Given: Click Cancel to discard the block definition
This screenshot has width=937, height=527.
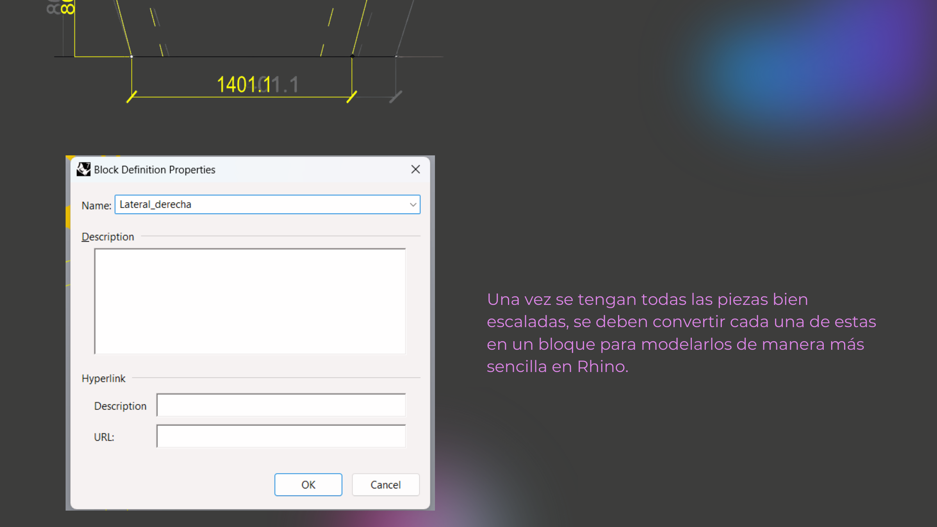Looking at the screenshot, I should (x=385, y=484).
